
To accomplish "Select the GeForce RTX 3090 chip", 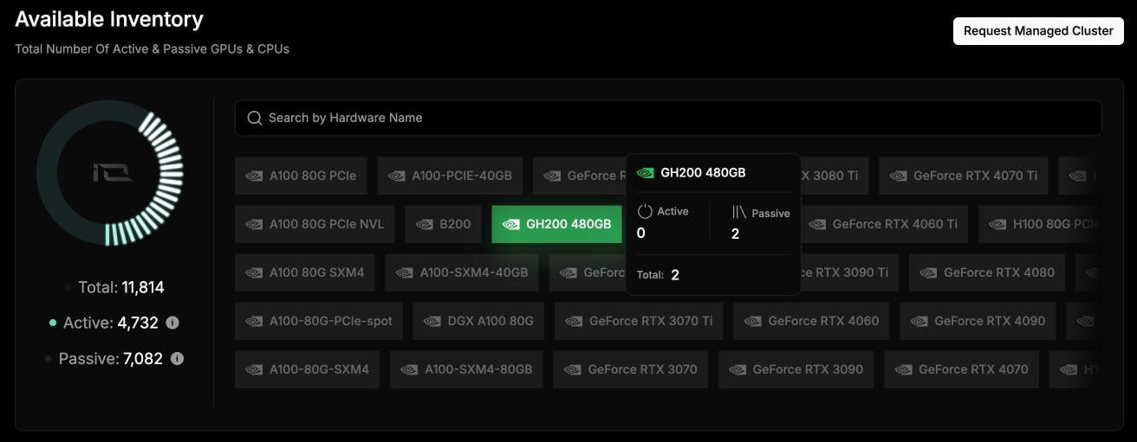I will pyautogui.click(x=796, y=369).
